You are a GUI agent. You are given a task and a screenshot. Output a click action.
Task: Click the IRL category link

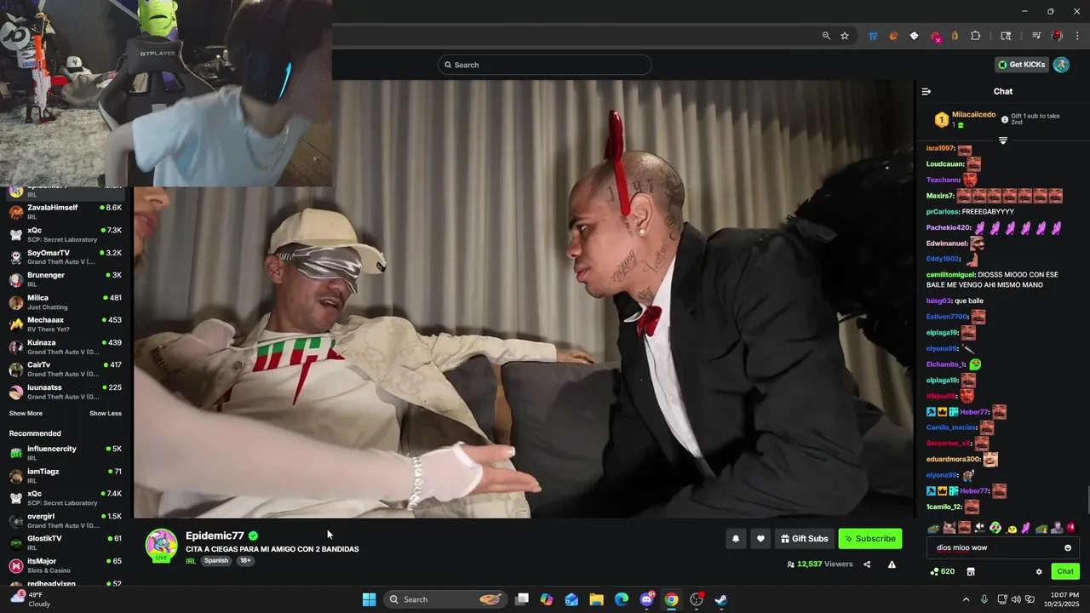[x=191, y=561]
